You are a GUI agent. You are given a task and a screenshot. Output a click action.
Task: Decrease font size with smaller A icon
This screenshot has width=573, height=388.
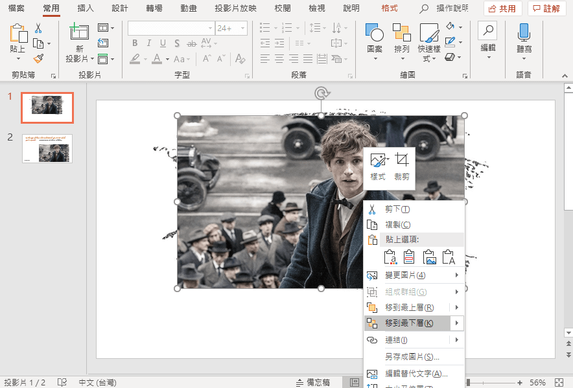click(221, 58)
